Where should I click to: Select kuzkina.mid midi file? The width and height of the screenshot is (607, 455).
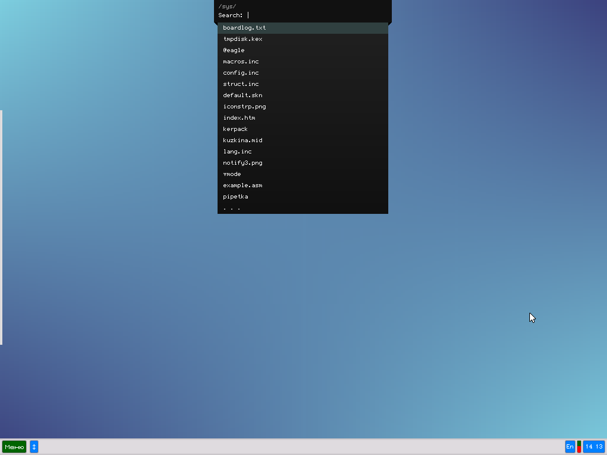coord(242,140)
